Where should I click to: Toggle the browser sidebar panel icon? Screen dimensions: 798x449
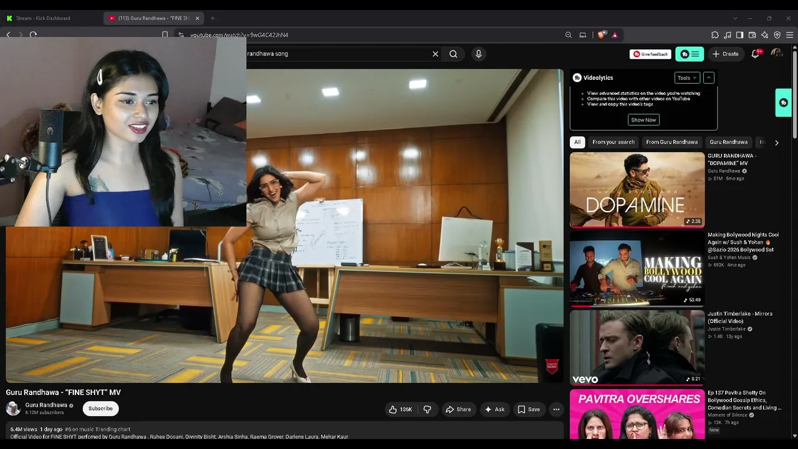(739, 35)
